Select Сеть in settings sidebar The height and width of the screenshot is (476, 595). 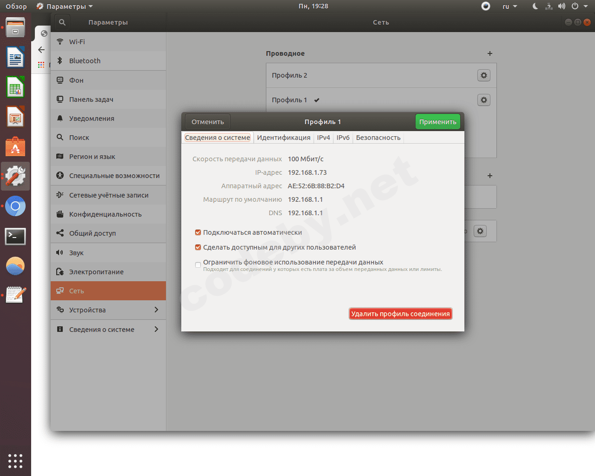(x=108, y=291)
